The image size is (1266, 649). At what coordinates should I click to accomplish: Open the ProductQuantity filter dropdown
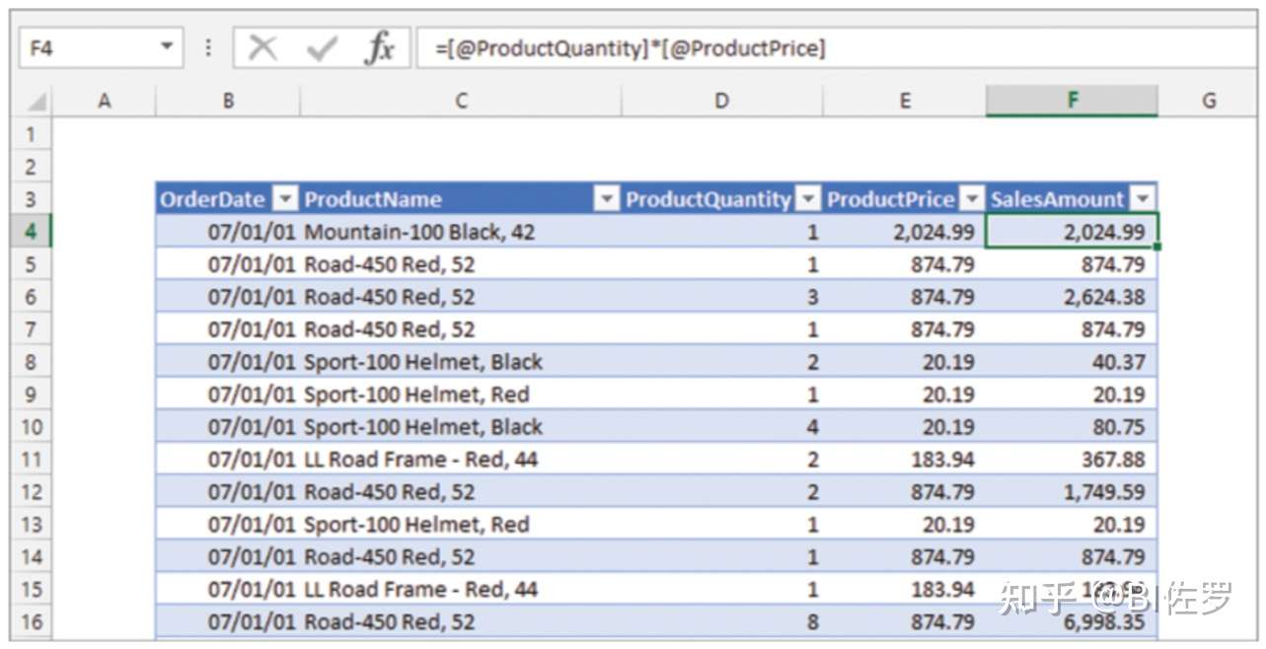[808, 199]
